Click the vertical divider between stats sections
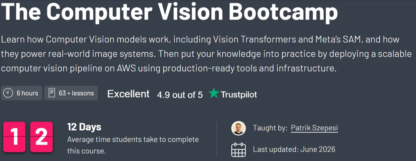Image resolution: width=416 pixels, height=161 pixels. tap(217, 139)
